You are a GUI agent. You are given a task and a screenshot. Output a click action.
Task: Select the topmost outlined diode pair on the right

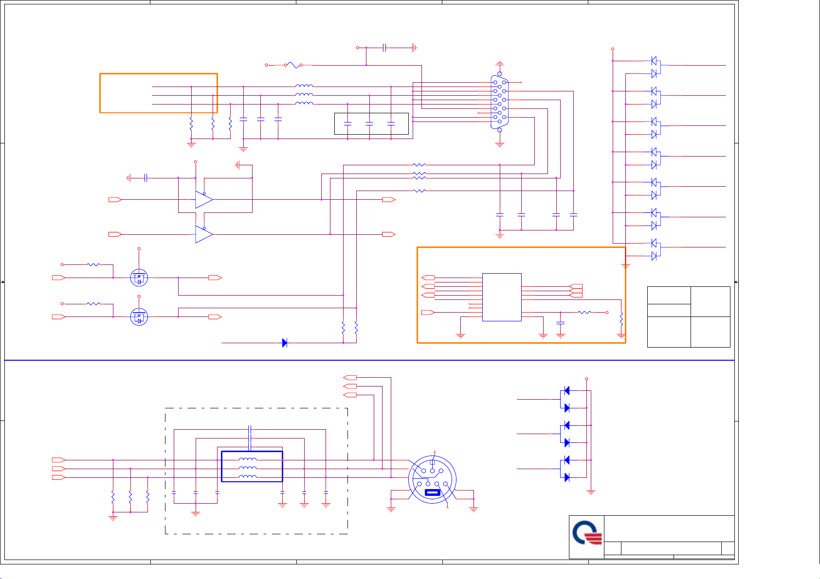tap(655, 67)
